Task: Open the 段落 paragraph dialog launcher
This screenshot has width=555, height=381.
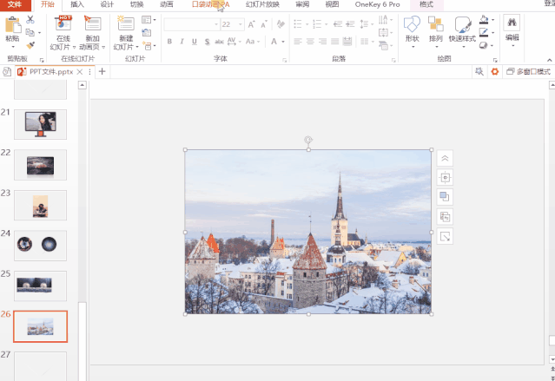Action: pyautogui.click(x=393, y=61)
